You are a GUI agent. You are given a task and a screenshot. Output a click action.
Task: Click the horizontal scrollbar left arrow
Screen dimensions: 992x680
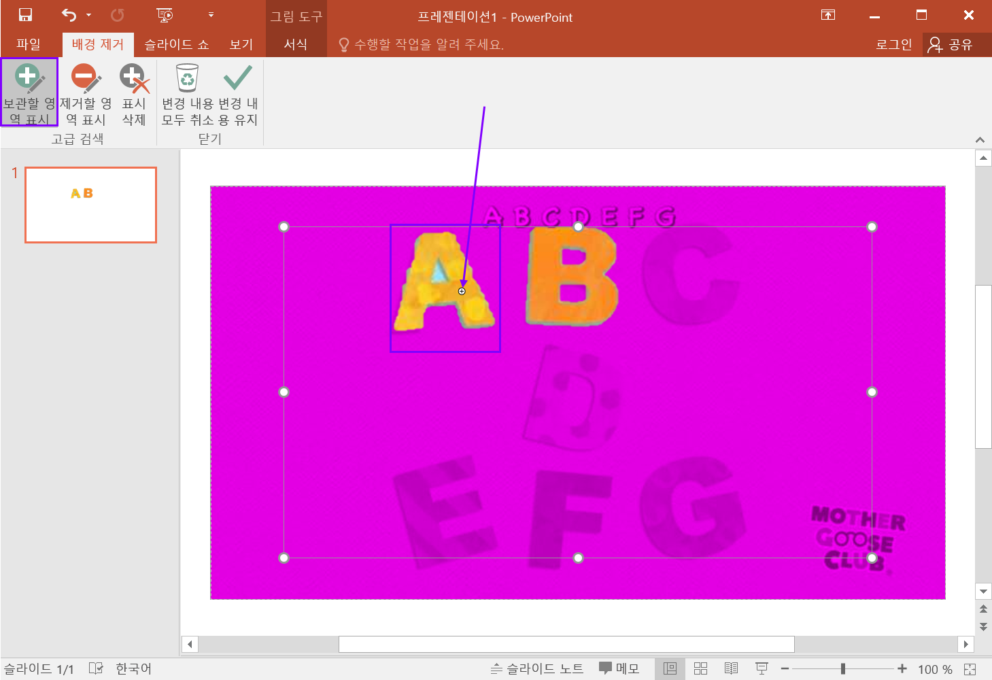pyautogui.click(x=190, y=644)
